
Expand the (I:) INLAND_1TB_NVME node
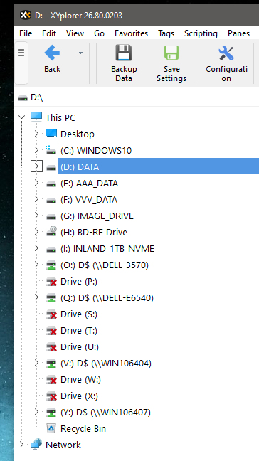[x=36, y=248]
